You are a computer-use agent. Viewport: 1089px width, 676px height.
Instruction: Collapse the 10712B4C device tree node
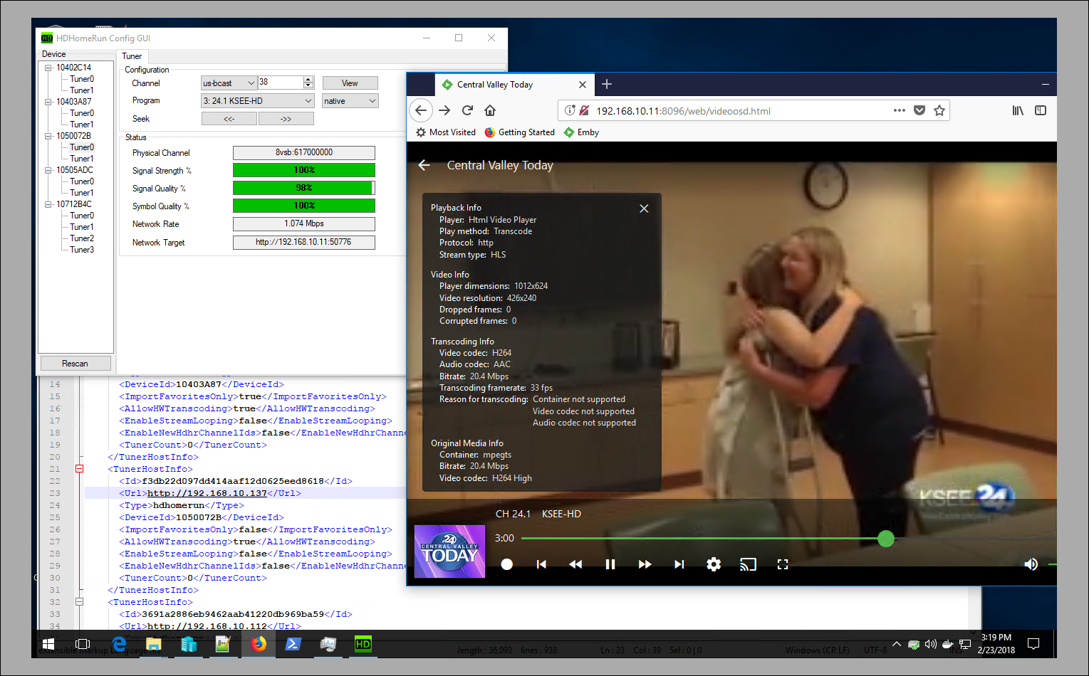click(x=48, y=204)
